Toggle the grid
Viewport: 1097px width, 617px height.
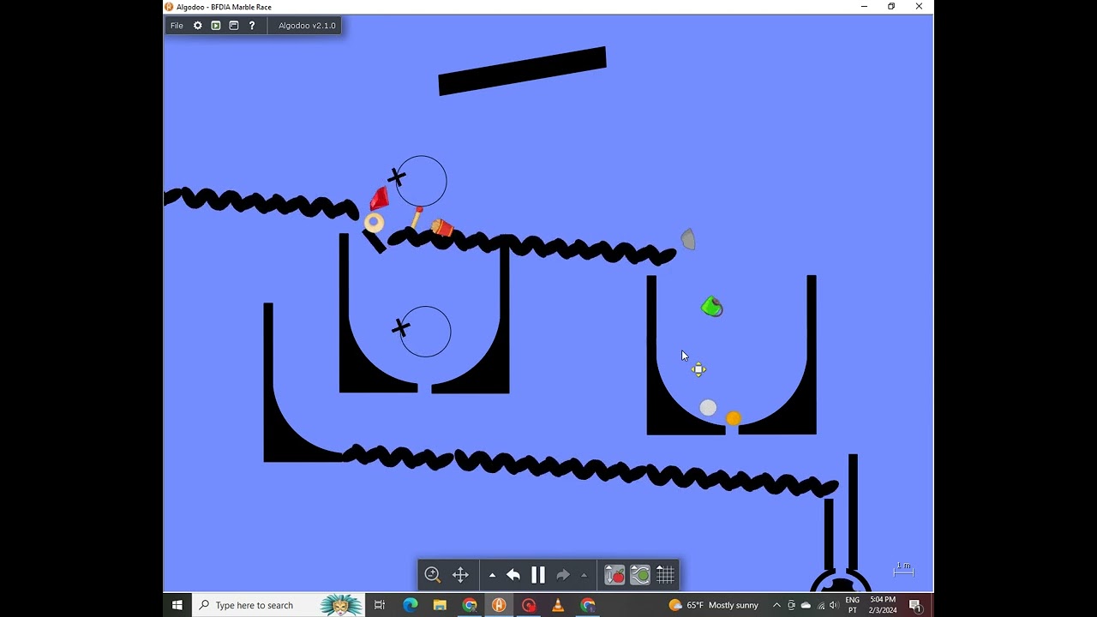(x=666, y=575)
